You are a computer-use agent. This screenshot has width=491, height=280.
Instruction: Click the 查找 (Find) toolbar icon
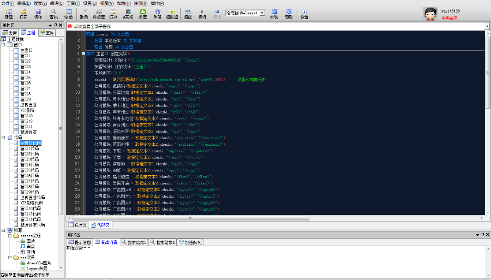(53, 14)
